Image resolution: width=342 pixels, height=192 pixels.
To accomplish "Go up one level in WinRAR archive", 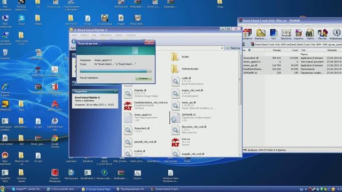I will (244, 44).
